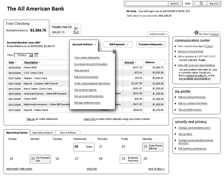Open the 15 Days view dropdown
The height and width of the screenshot is (181, 224).
[23, 55]
